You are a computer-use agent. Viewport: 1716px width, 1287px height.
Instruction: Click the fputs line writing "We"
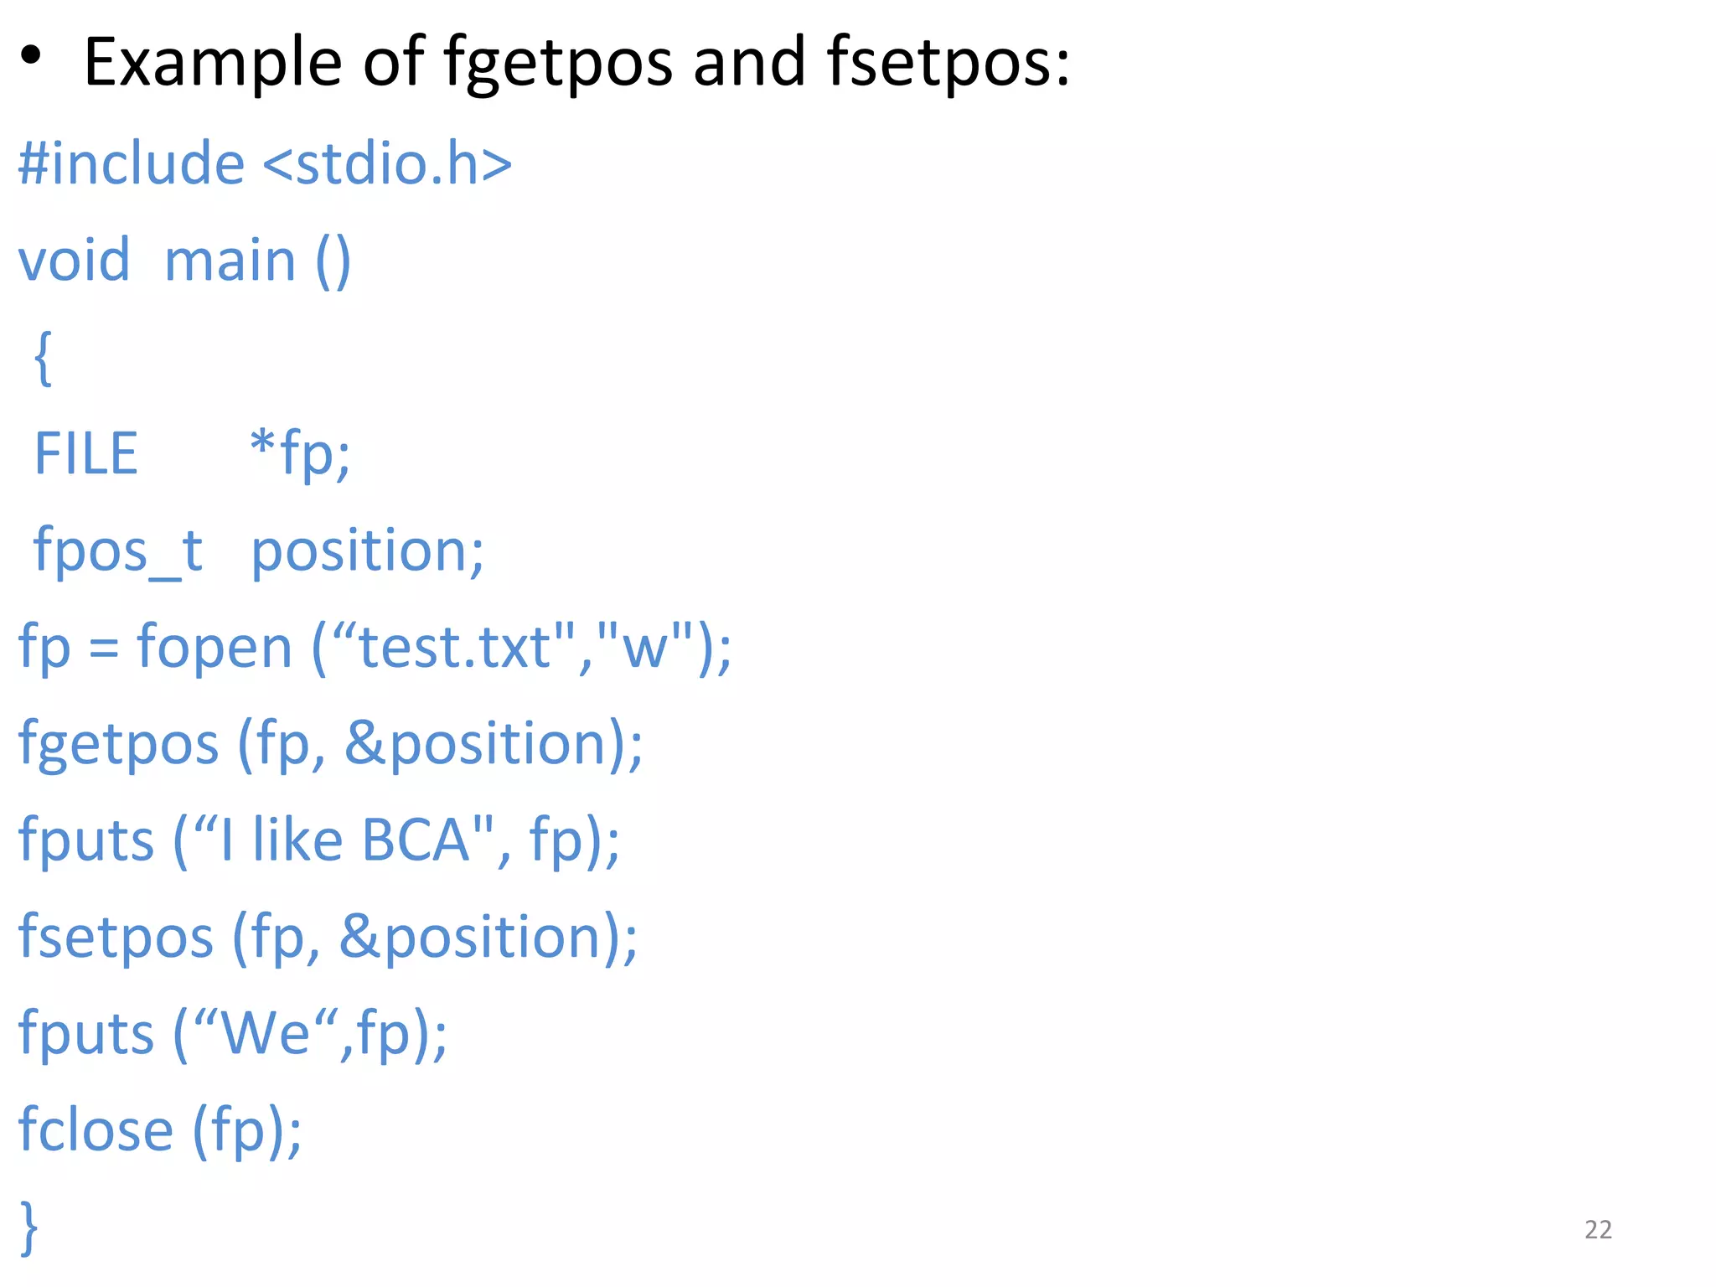[x=233, y=1033]
